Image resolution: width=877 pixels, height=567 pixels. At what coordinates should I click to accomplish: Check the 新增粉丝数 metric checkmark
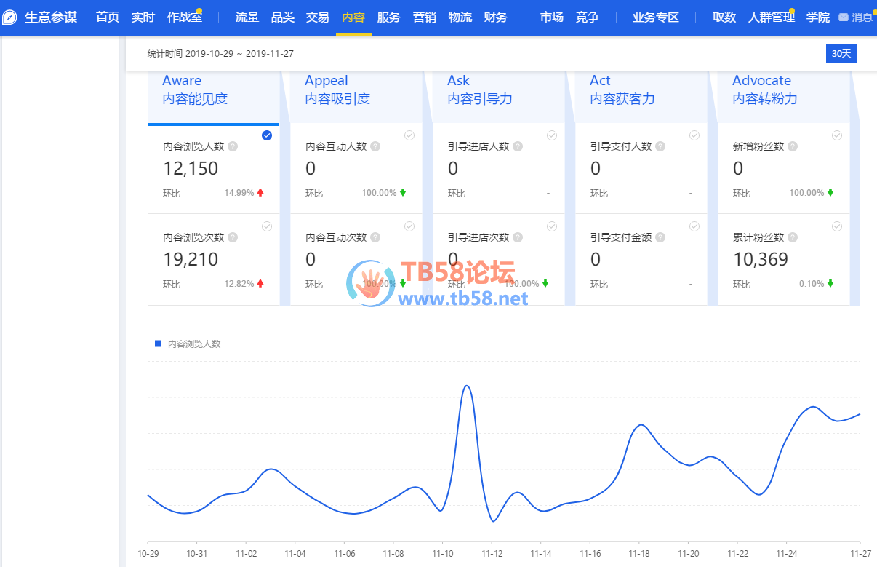point(837,135)
